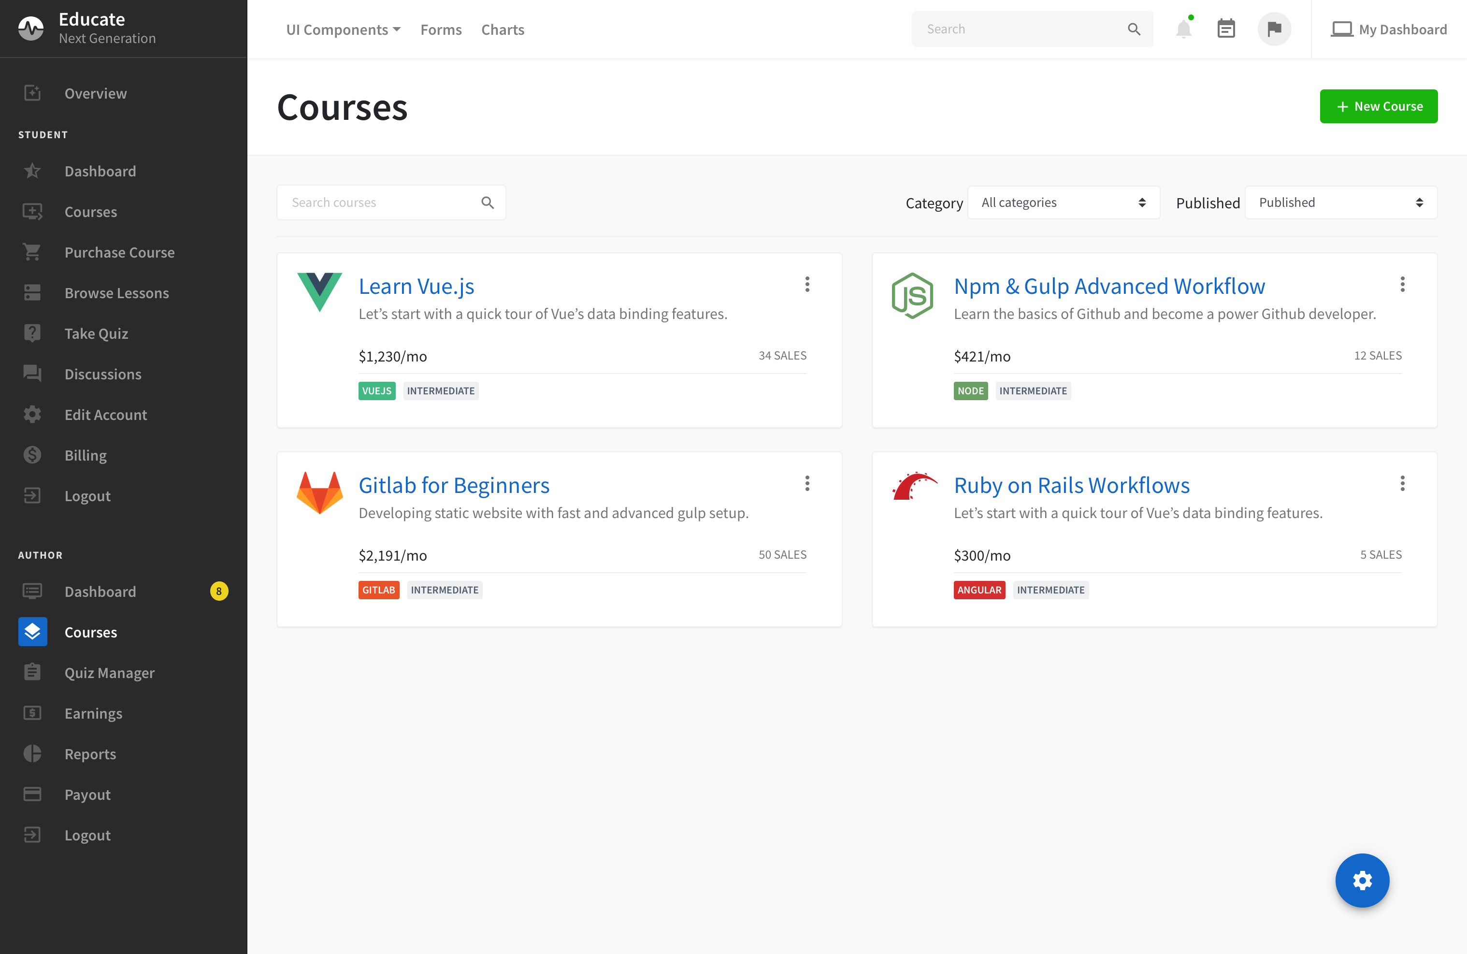Open the Charts menu item
This screenshot has width=1467, height=954.
[503, 29]
